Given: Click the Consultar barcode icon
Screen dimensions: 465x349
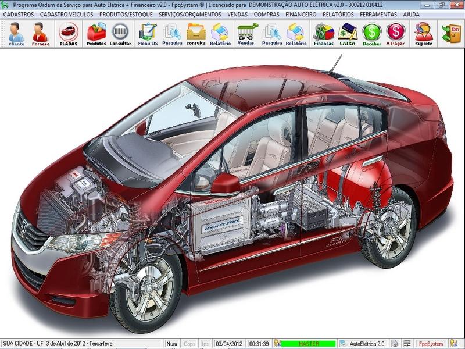Looking at the screenshot, I should 120,34.
